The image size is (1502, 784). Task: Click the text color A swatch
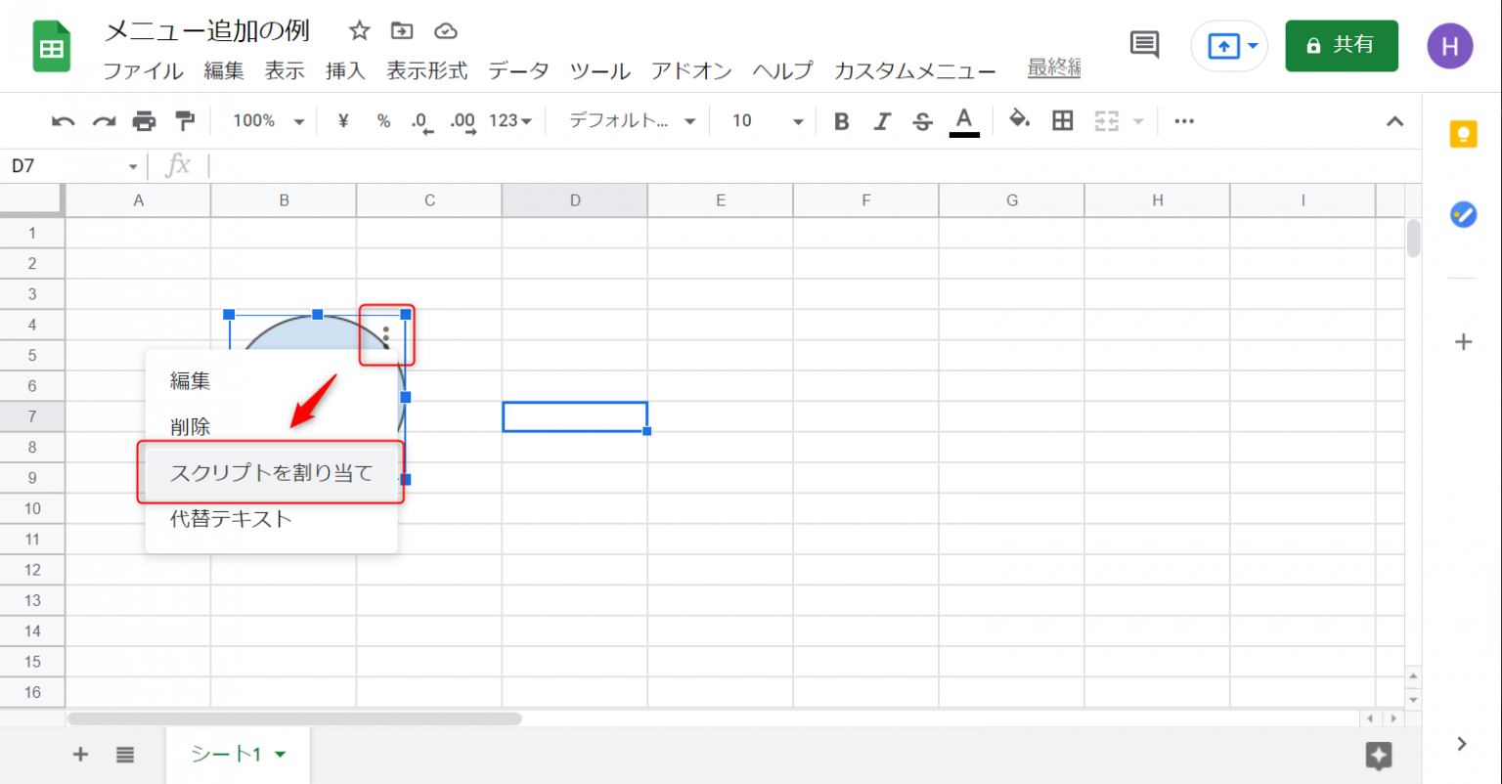click(x=964, y=121)
